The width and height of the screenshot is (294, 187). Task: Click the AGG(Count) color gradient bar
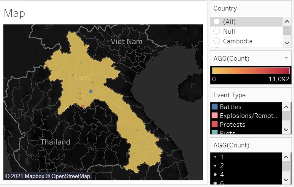251,70
